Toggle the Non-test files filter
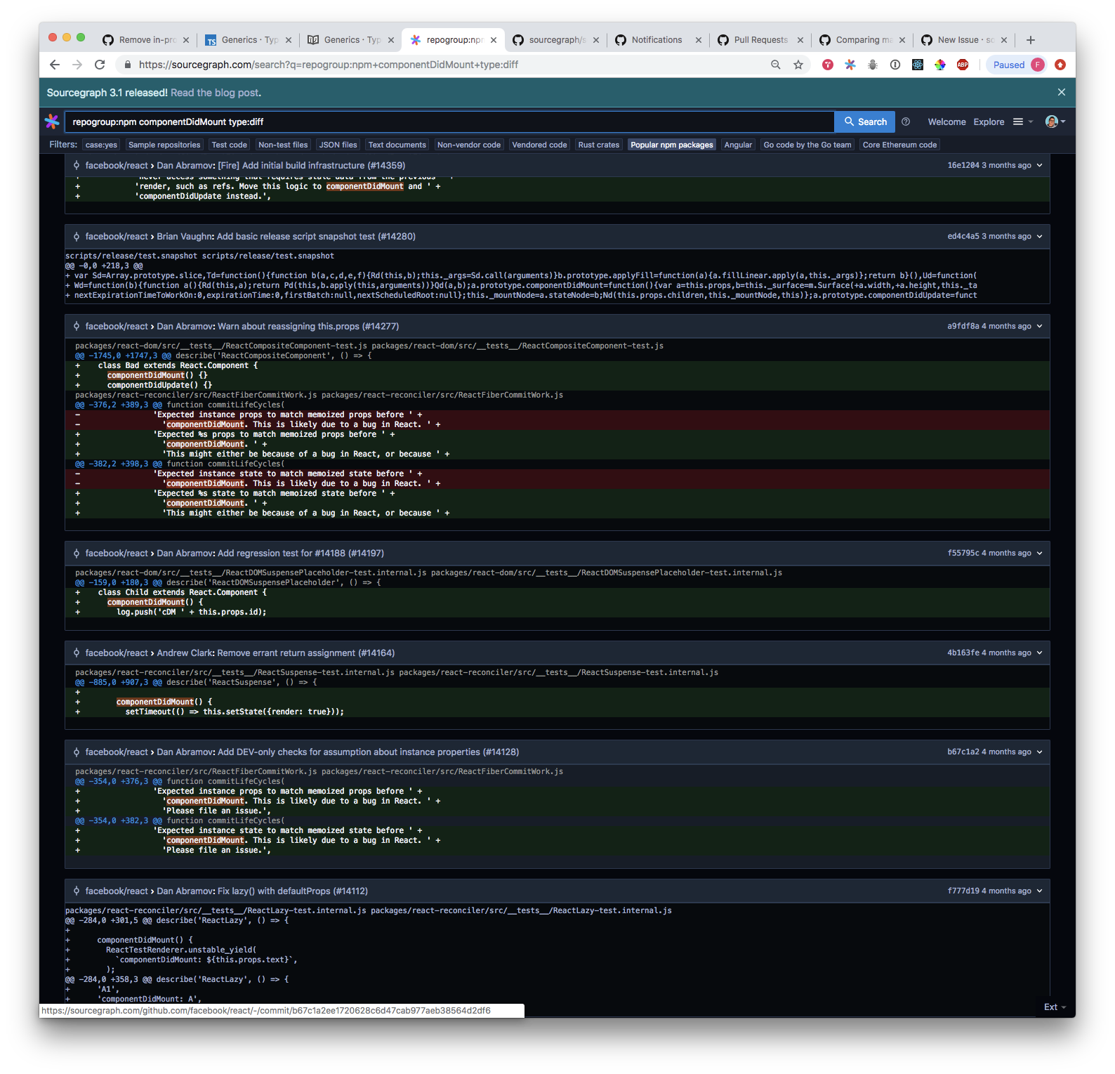 [283, 145]
